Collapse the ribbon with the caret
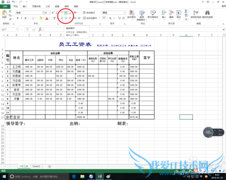Image resolution: width=226 pixels, height=180 pixels. click(x=223, y=24)
